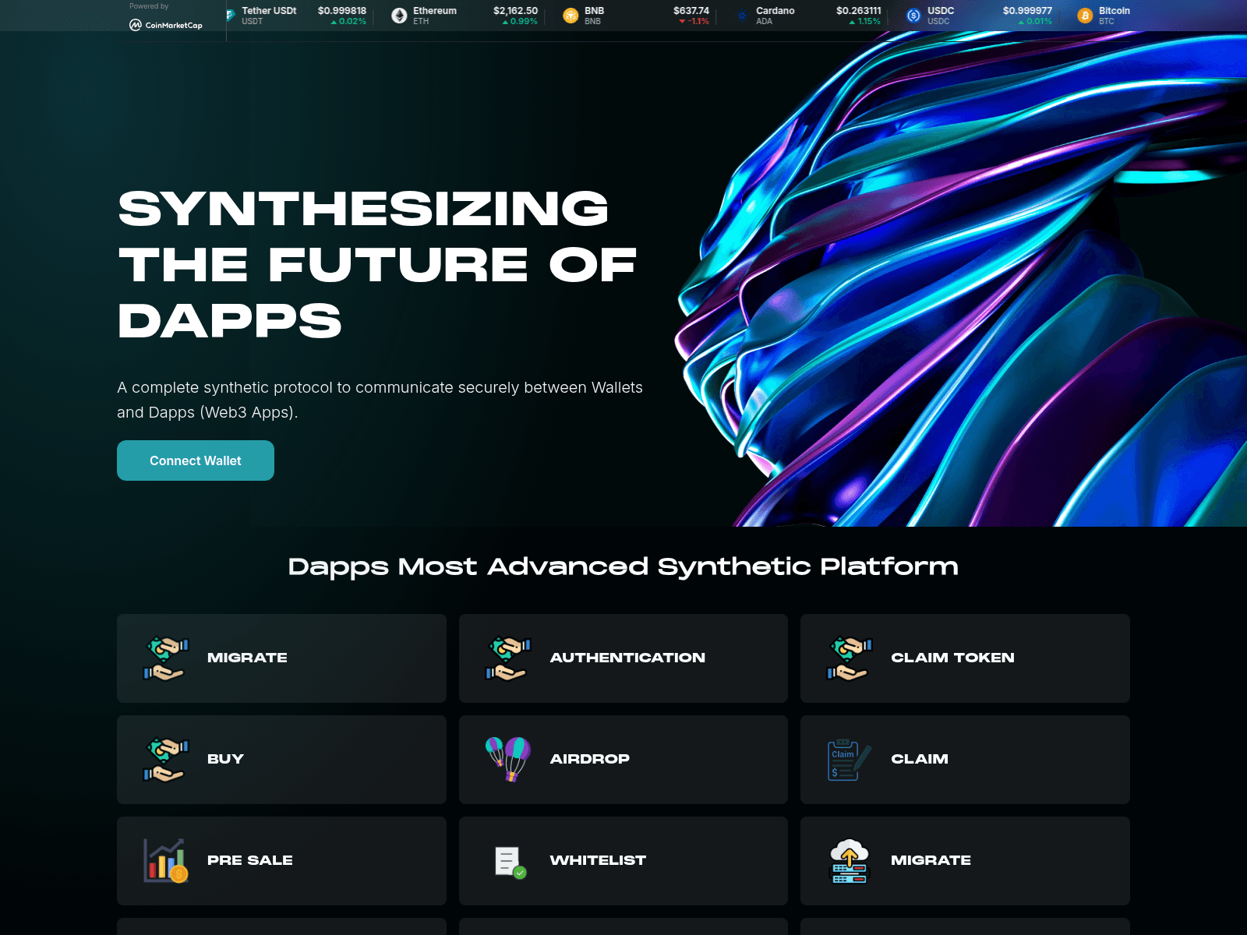This screenshot has width=1247, height=935.
Task: Click the Bitcoin coin icon in ticker
Action: coord(1085,16)
